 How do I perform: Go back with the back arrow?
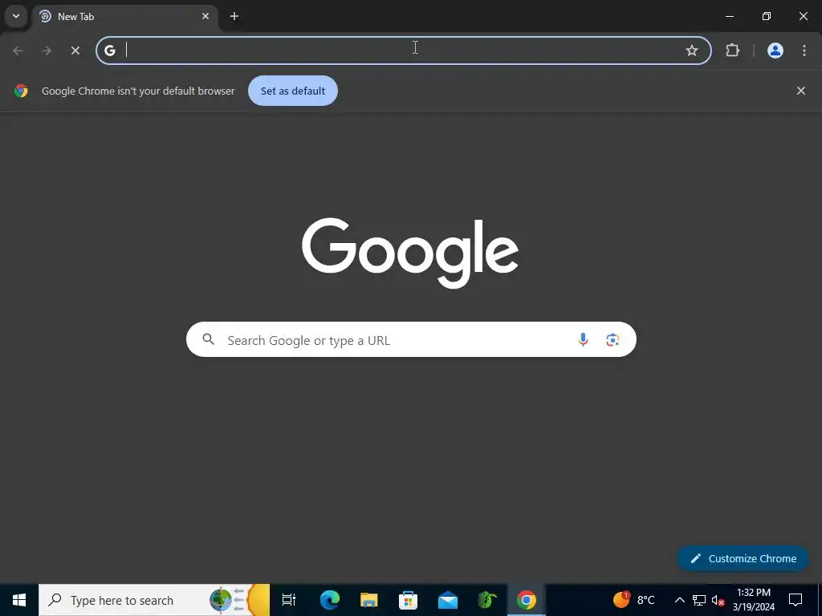point(18,51)
